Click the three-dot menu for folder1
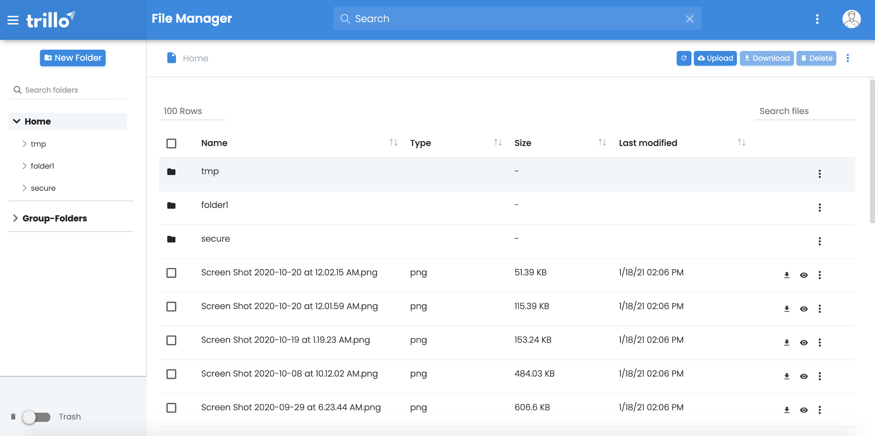 click(820, 207)
